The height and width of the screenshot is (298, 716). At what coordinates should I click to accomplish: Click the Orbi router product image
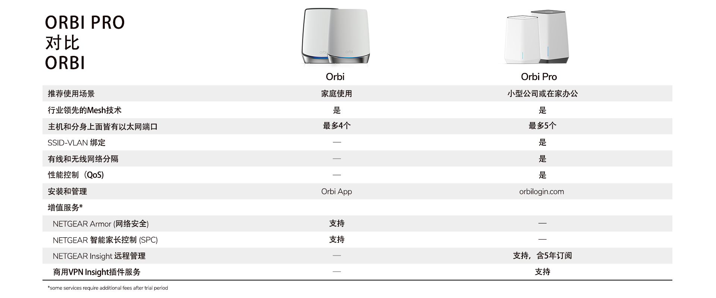pos(336,36)
